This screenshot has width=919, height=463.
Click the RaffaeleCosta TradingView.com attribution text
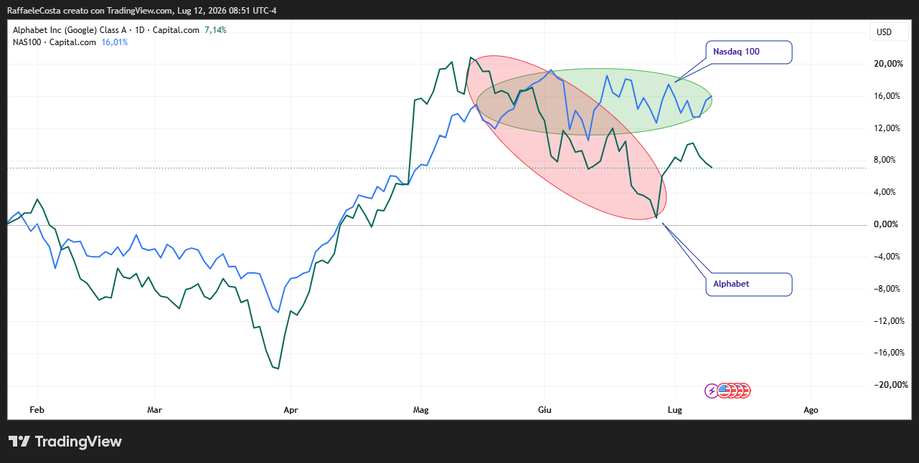pos(141,11)
